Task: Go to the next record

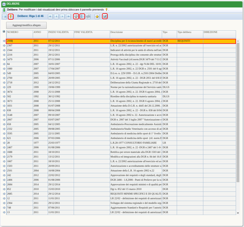Action: [x=62, y=16]
